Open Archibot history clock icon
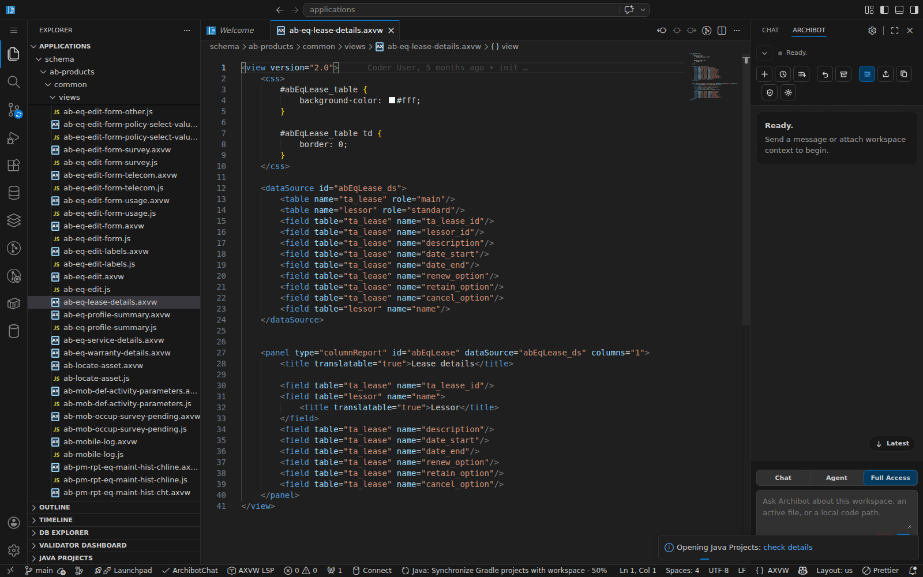This screenshot has width=923, height=577. click(x=783, y=74)
